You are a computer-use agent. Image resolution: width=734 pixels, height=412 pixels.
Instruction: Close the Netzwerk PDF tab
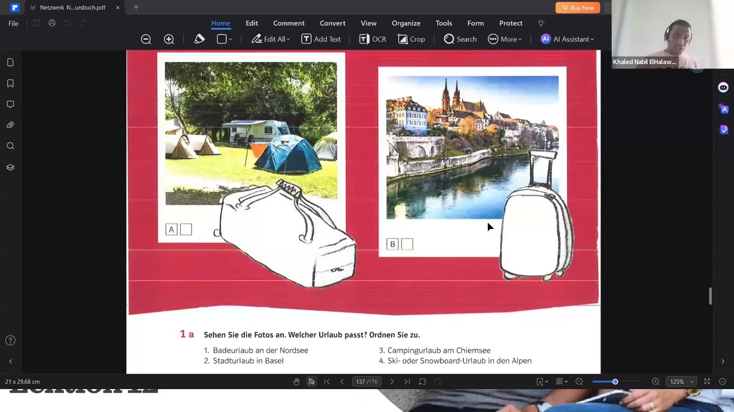(x=118, y=7)
